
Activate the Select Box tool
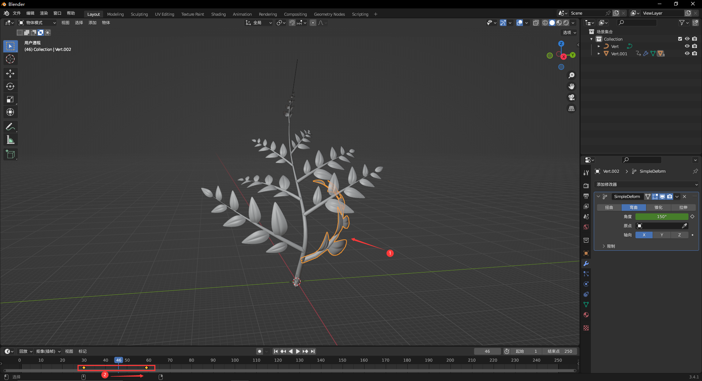pos(10,46)
